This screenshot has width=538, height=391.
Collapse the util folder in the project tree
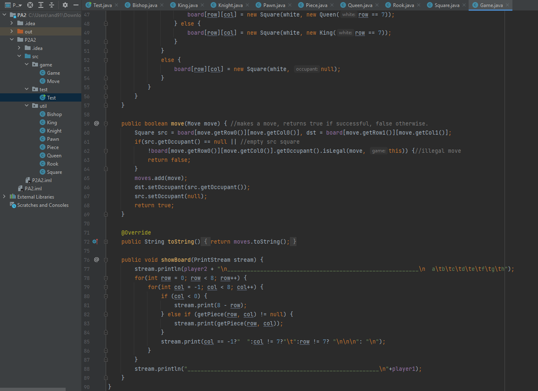click(26, 106)
